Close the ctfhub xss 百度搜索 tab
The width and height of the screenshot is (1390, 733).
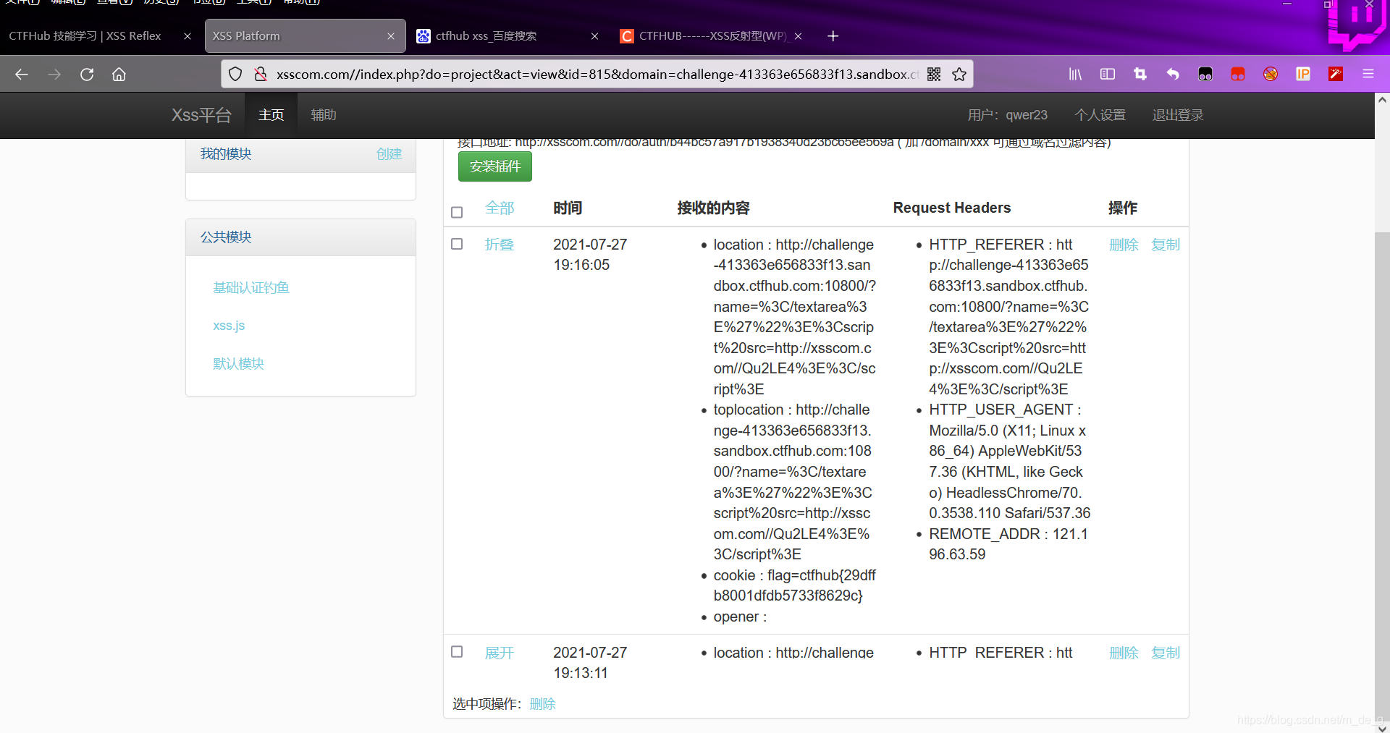tap(594, 36)
